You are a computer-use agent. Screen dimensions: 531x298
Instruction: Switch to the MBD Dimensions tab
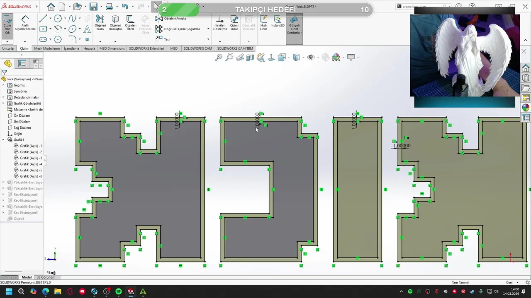click(x=112, y=48)
